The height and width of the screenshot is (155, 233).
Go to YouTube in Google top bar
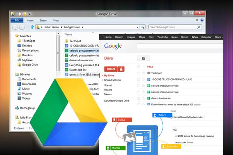point(162,37)
